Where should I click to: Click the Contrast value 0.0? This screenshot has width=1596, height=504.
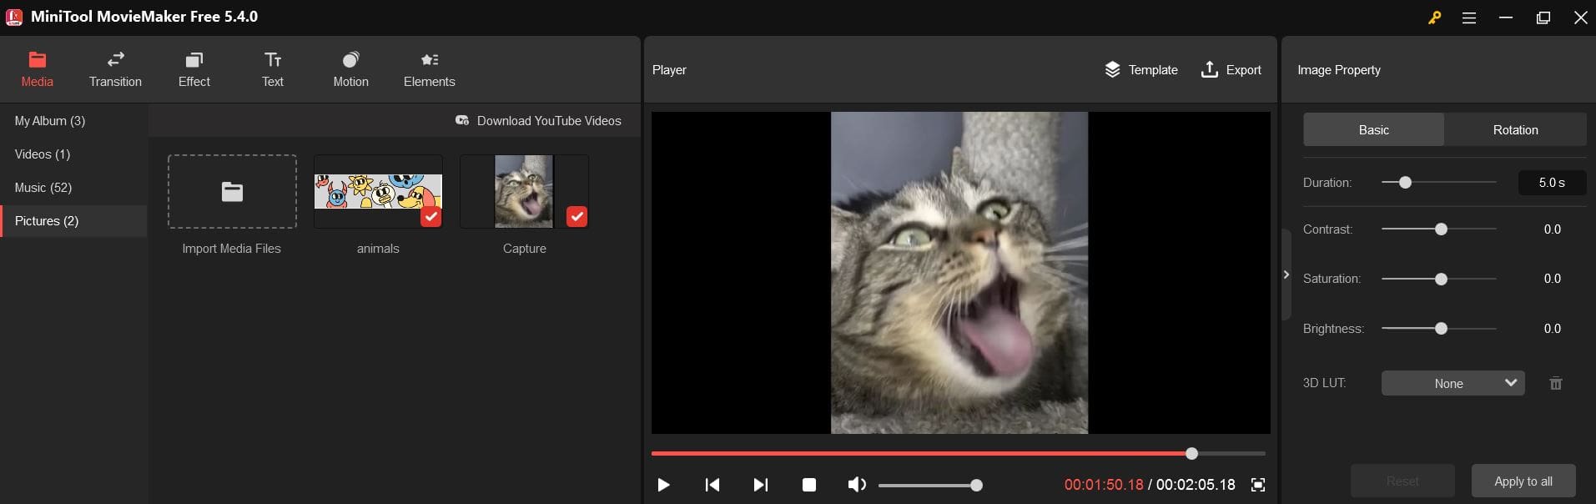click(1552, 229)
